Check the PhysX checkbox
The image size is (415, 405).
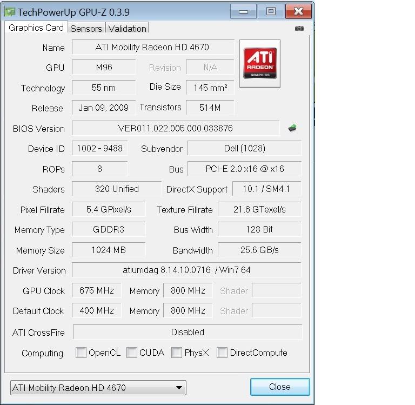click(177, 353)
